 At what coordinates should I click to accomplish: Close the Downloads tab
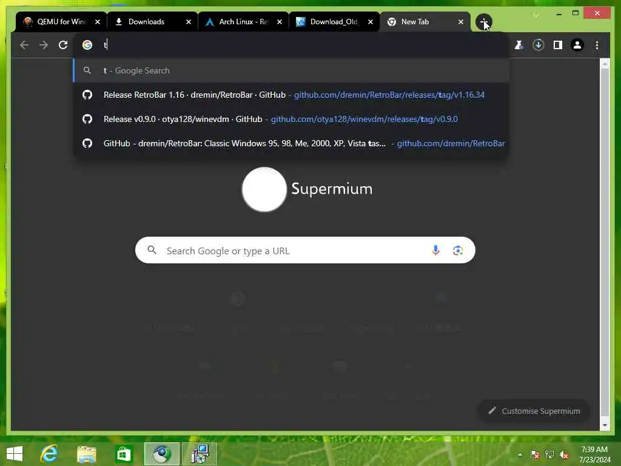pyautogui.click(x=189, y=22)
